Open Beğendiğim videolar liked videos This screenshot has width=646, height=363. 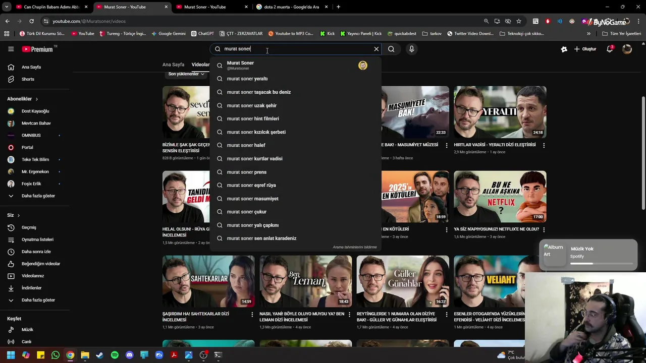tap(41, 264)
